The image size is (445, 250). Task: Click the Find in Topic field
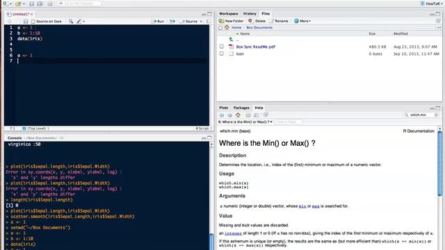click(288, 122)
